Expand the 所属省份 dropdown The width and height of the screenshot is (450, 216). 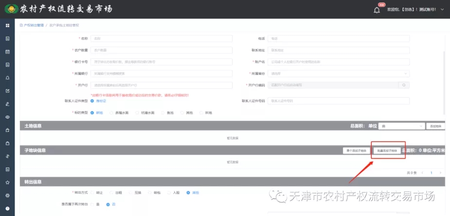point(339,73)
